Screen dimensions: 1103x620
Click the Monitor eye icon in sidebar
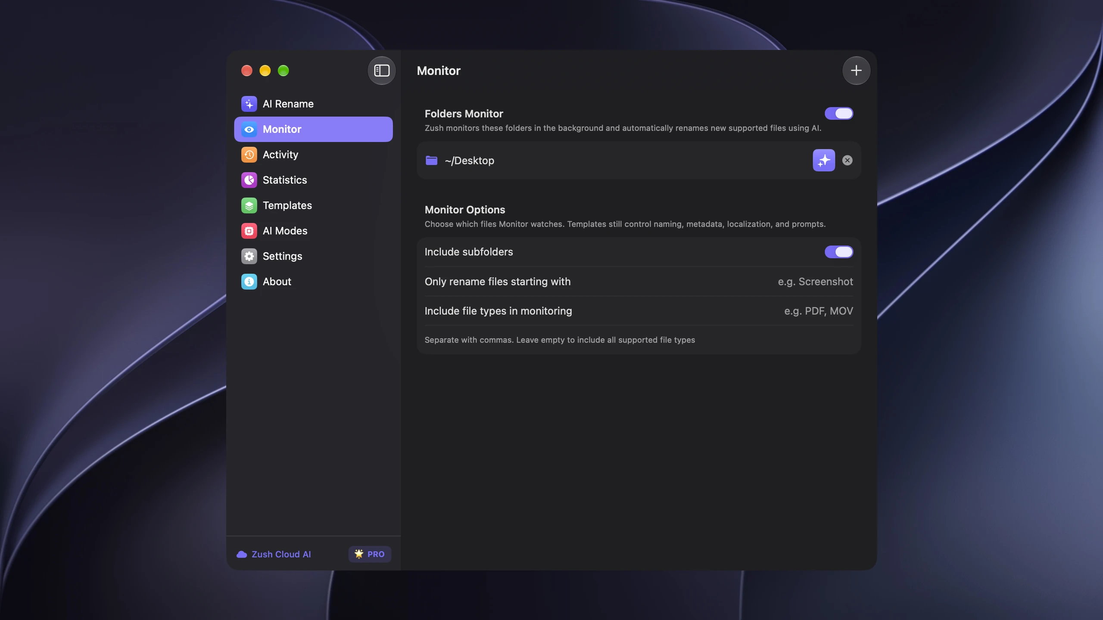[x=249, y=129]
